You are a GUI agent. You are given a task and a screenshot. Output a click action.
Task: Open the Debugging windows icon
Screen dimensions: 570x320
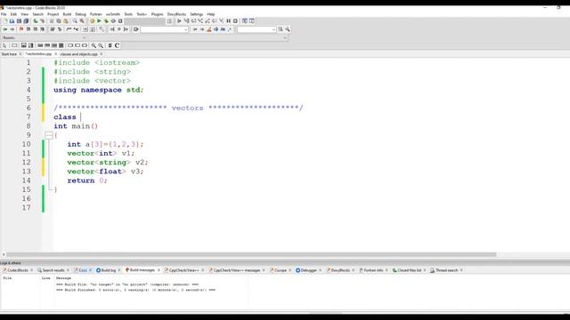(x=245, y=21)
